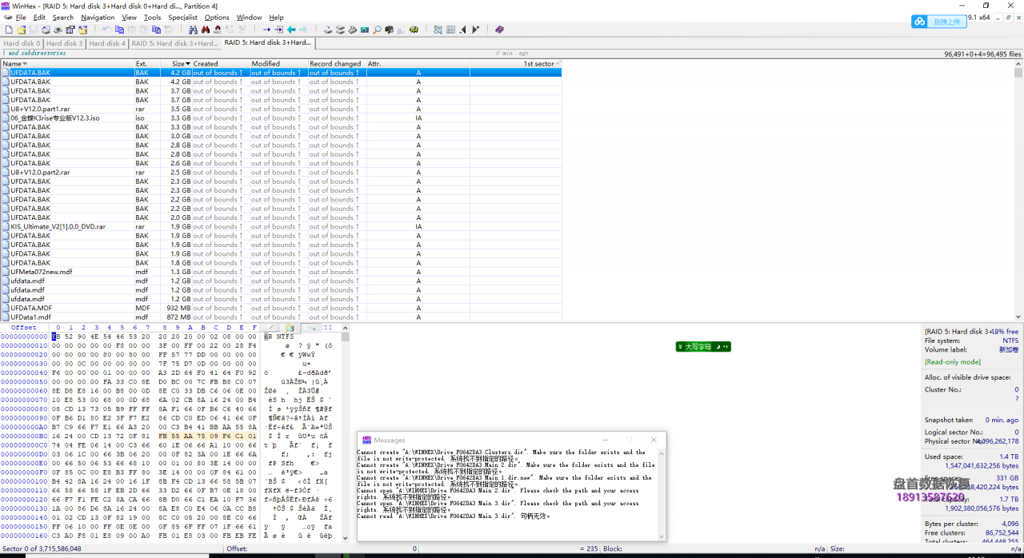
Task: Sort by Name column header
Action: [x=12, y=64]
